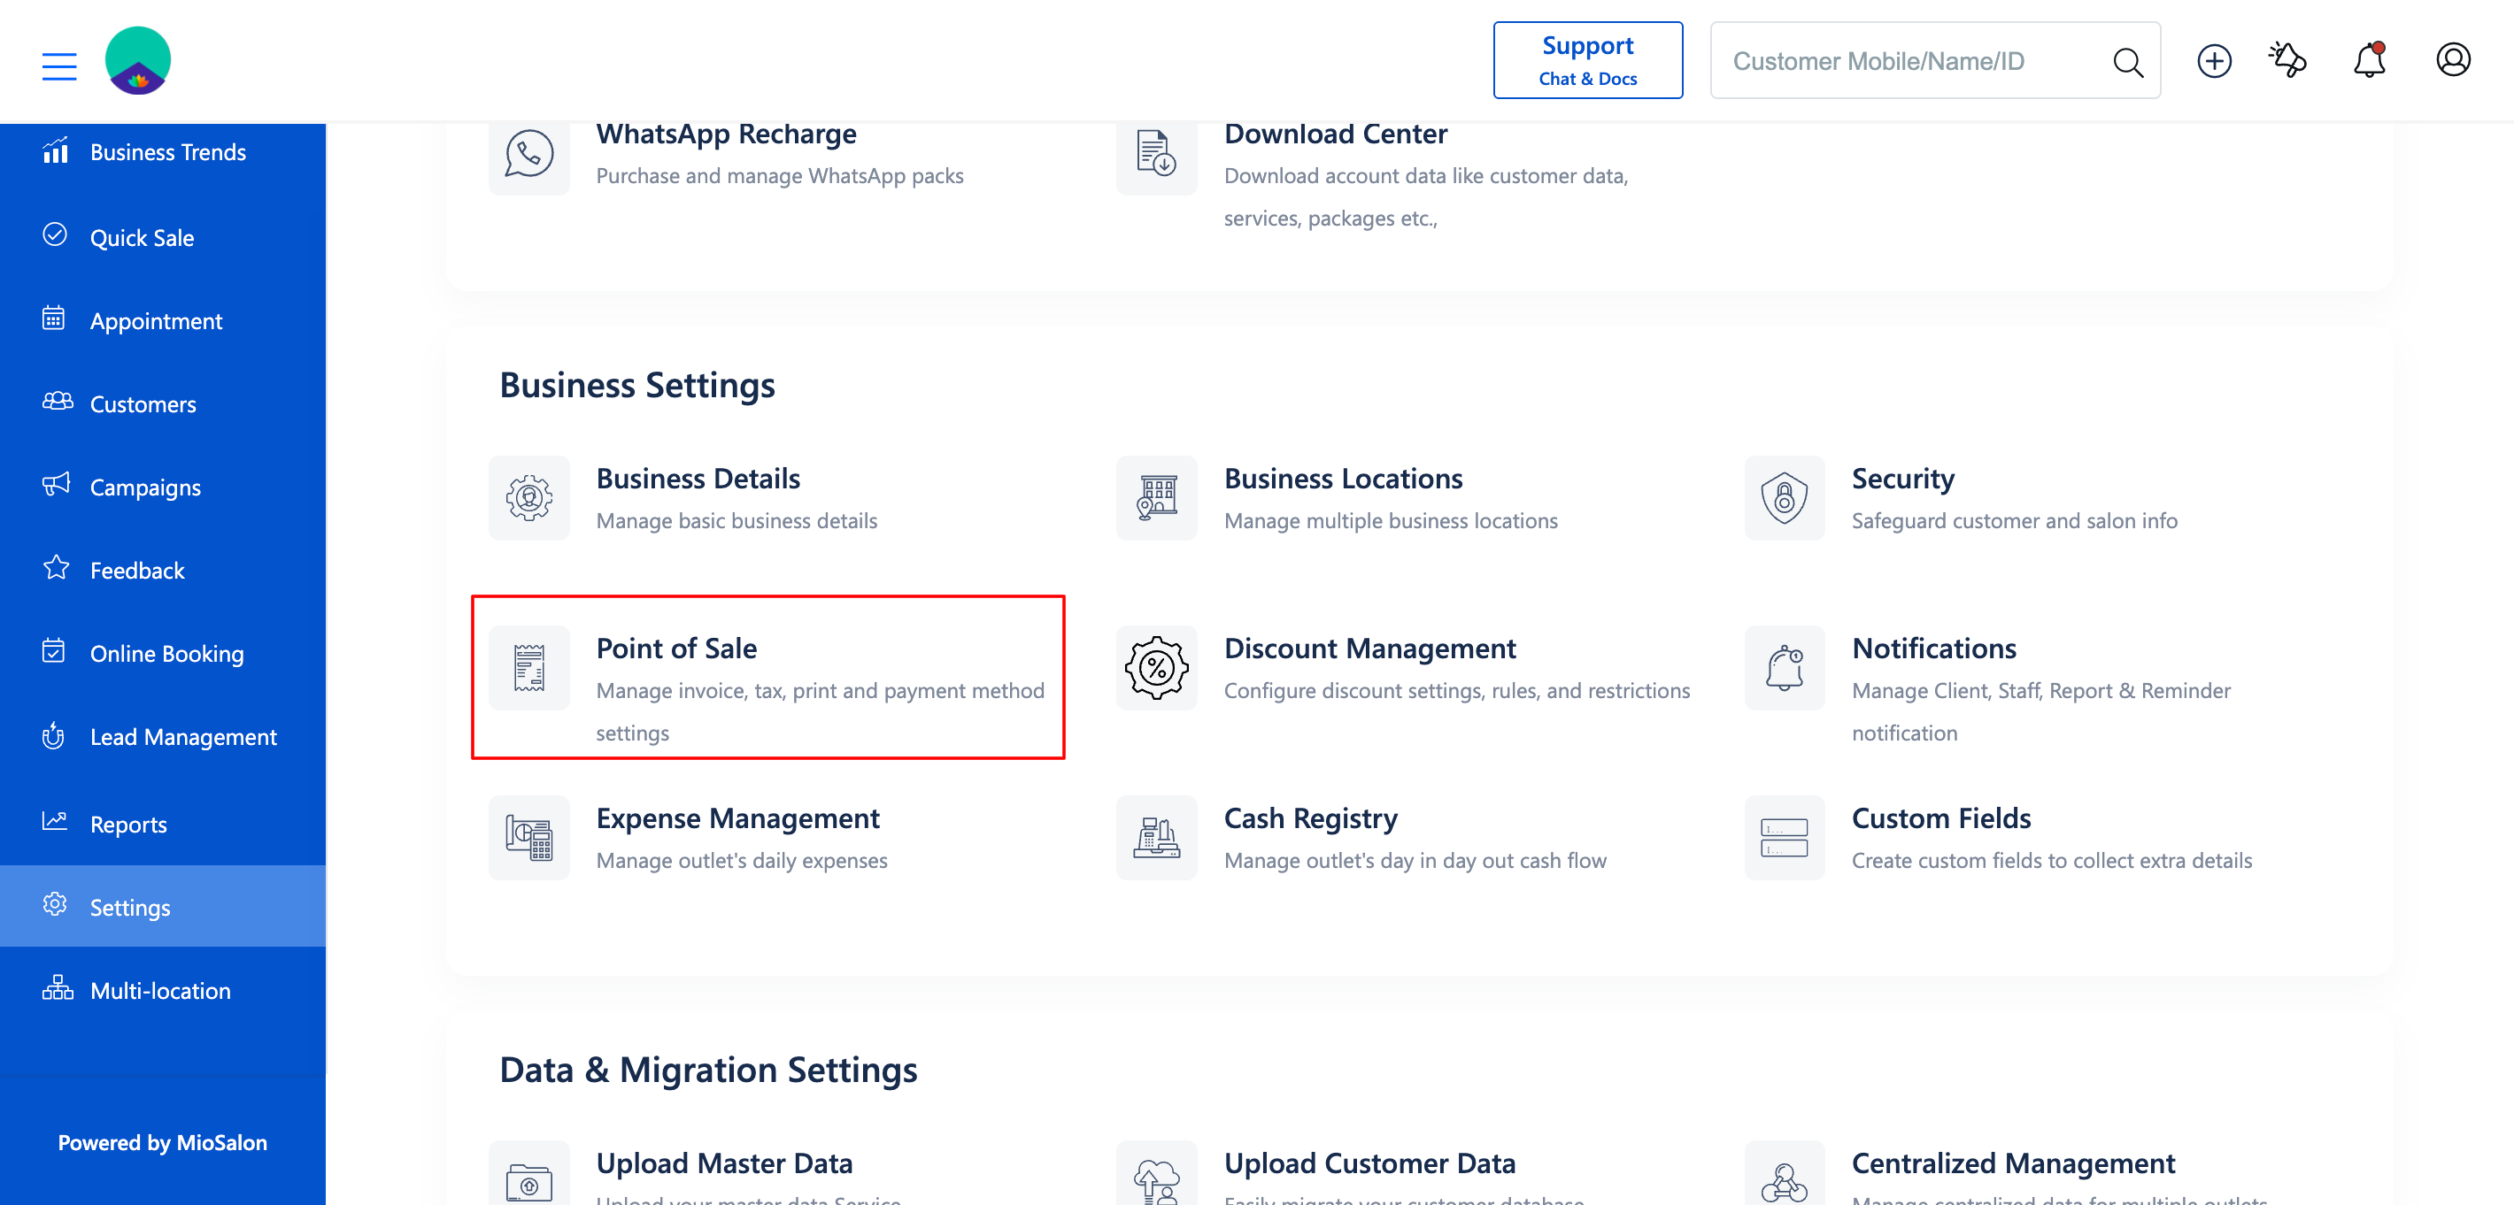Open Online Booking in sidebar
This screenshot has width=2514, height=1205.
[x=163, y=653]
